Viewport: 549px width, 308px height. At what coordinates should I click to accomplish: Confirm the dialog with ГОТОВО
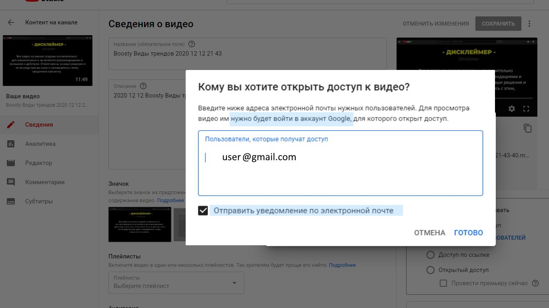click(x=469, y=232)
